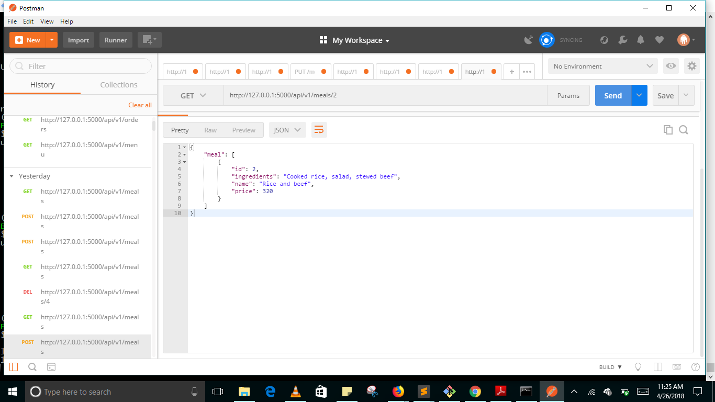Click the Save button
The height and width of the screenshot is (402, 715).
[666, 95]
